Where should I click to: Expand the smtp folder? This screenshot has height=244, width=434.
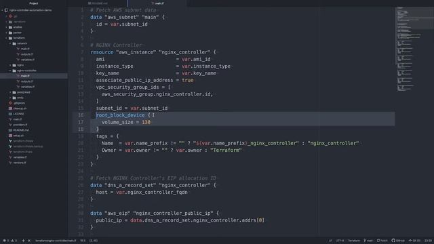click(10, 98)
